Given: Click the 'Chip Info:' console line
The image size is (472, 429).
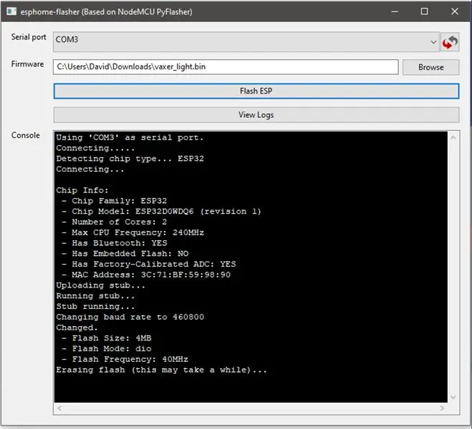Looking at the screenshot, I should pyautogui.click(x=82, y=190).
